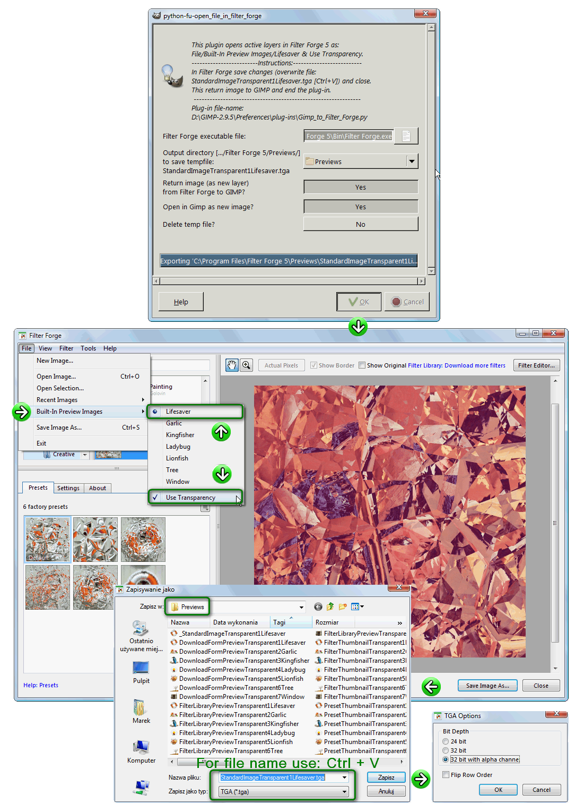Click Anuluj to cancel saving
The width and height of the screenshot is (584, 803).
pyautogui.click(x=386, y=791)
